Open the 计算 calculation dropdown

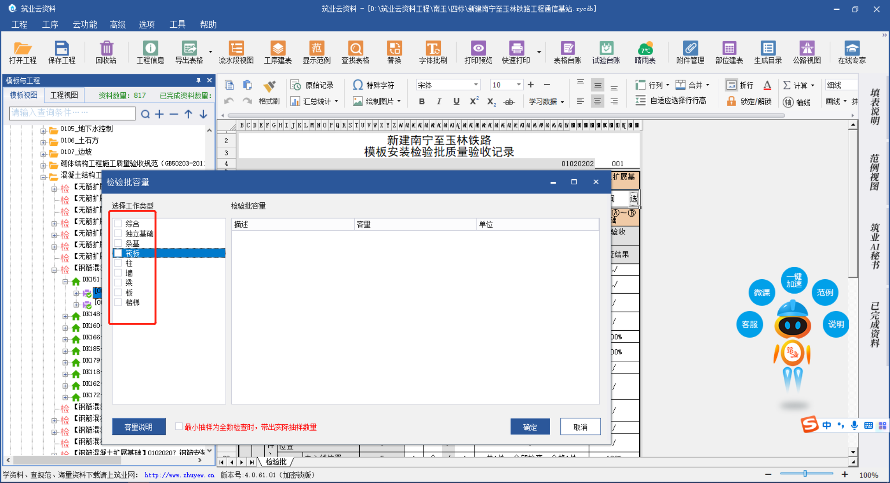point(813,85)
